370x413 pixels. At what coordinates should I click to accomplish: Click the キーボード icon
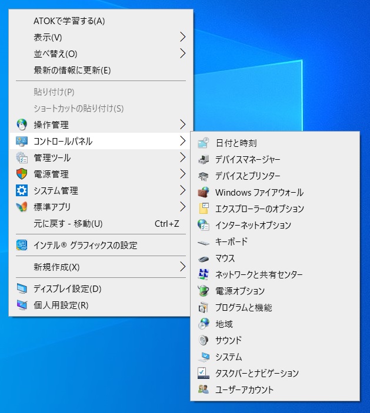coord(204,243)
